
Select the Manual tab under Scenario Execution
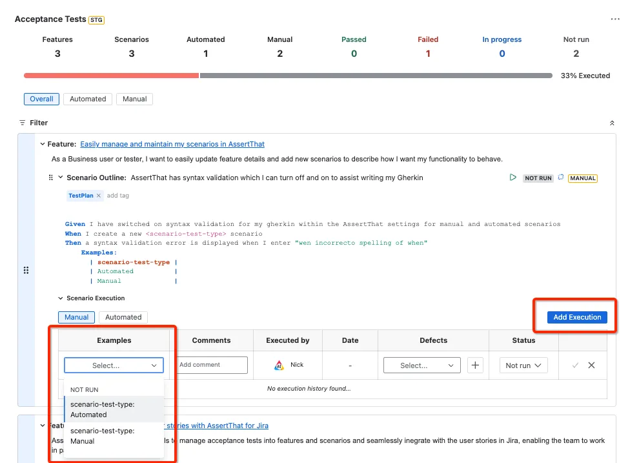click(77, 317)
